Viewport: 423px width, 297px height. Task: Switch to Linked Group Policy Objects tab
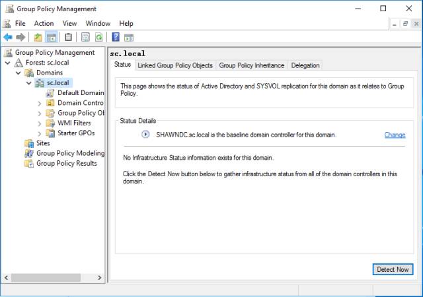point(175,65)
